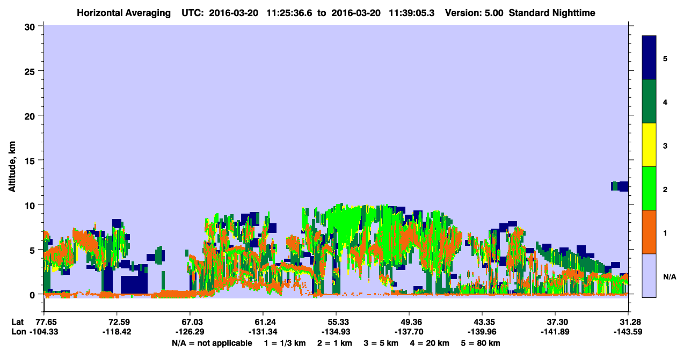The image size is (698, 358).
Task: Click the isolated dark blue feature near 12 km altitude
Action: coord(620,186)
